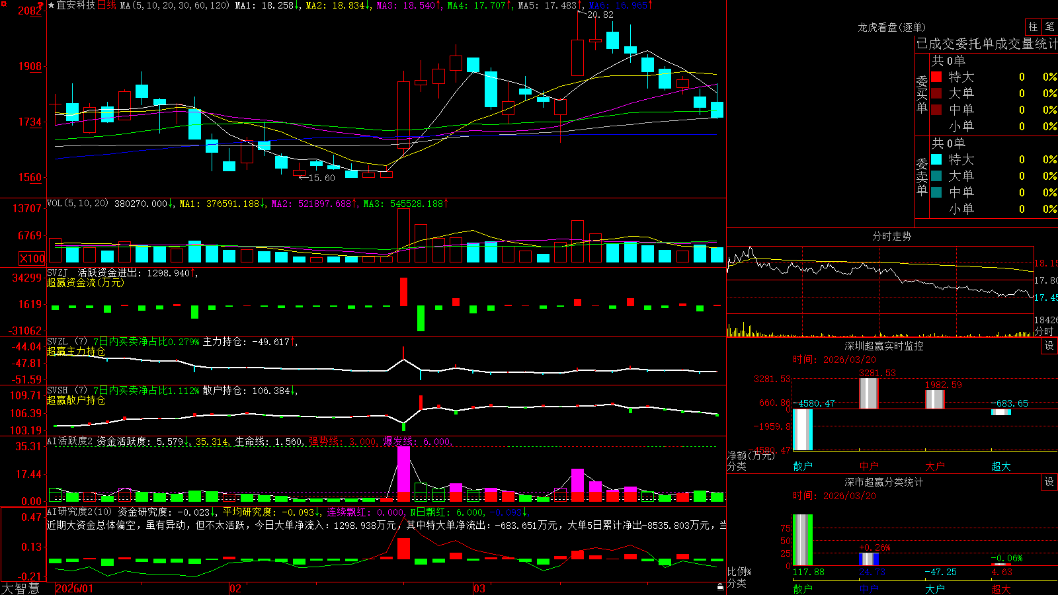Click the red question mark help icon
Screen dimensions: 1058x595
tap(41, 5)
